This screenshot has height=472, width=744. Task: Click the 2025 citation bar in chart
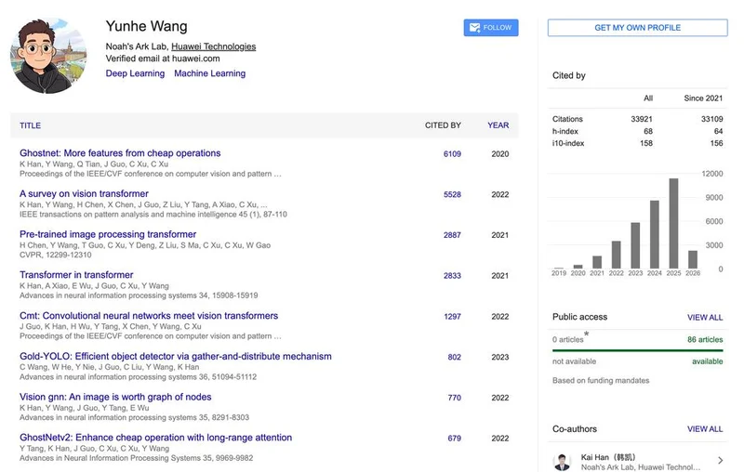pyautogui.click(x=673, y=223)
